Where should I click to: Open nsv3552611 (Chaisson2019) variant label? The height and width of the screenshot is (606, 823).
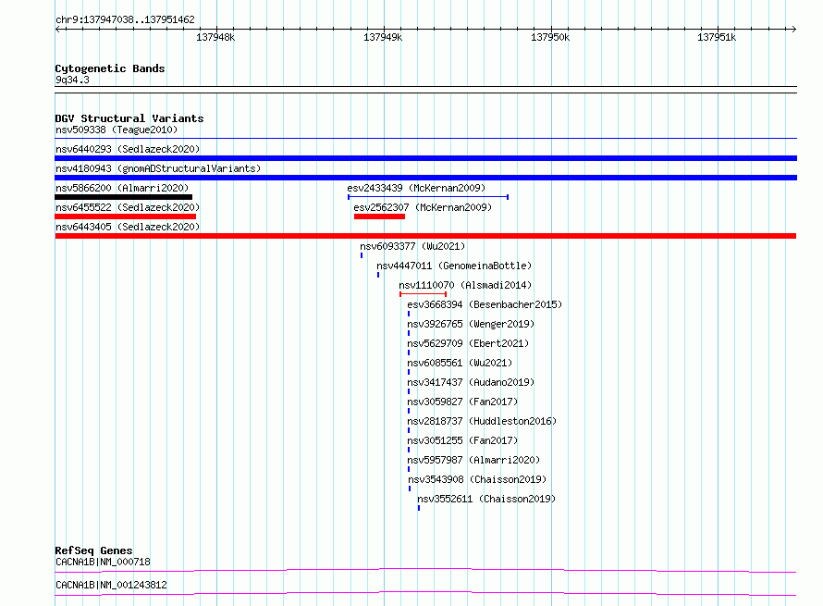coord(486,499)
